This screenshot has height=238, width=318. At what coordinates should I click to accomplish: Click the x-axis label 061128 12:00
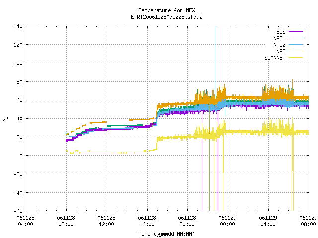pos(107,221)
